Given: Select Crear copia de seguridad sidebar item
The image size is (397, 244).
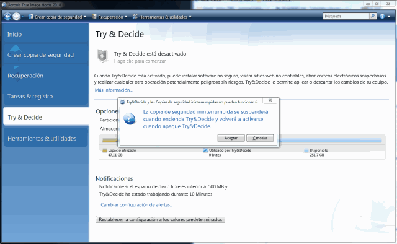Looking at the screenshot, I should [46, 54].
